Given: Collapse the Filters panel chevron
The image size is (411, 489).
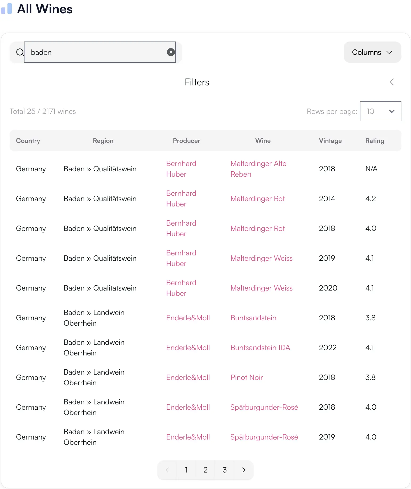Looking at the screenshot, I should point(392,82).
